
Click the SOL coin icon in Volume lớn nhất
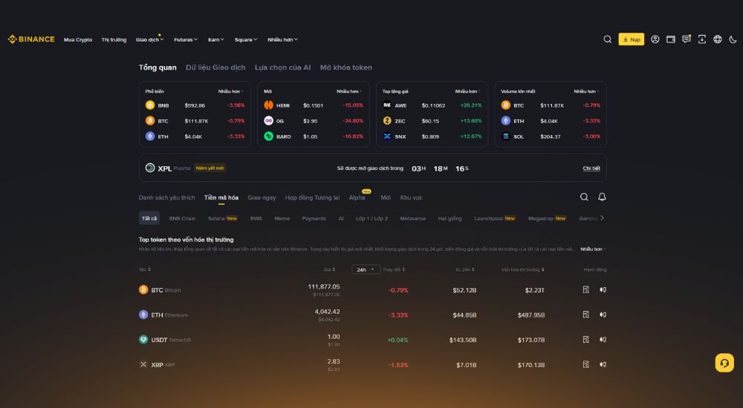point(505,136)
